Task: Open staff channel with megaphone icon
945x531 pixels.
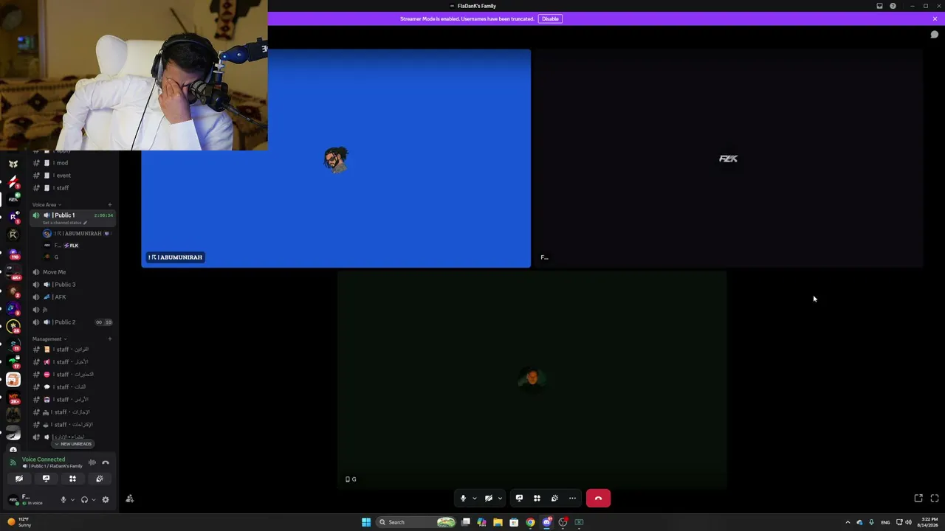Action: point(72,362)
